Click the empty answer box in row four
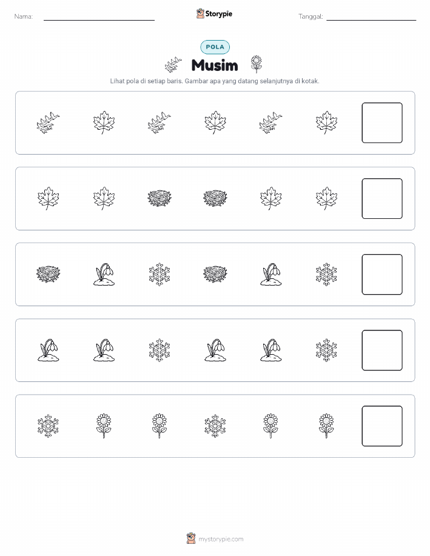 (x=382, y=350)
